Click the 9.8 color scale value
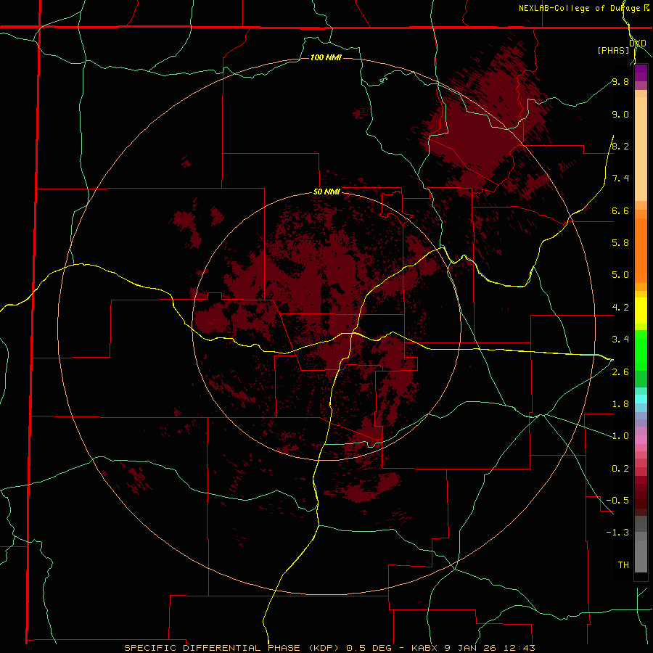Image resolution: width=653 pixels, height=653 pixels. pos(620,81)
